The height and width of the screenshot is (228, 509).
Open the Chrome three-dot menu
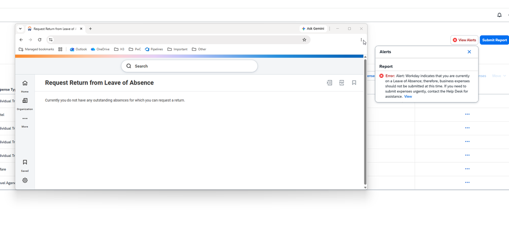point(361,40)
